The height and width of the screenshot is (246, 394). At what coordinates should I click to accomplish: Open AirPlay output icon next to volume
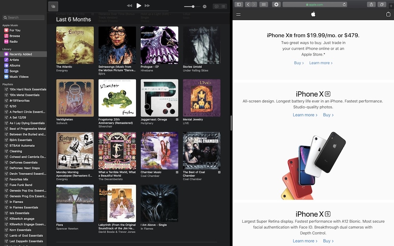(x=204, y=7)
